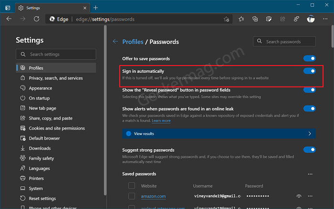Open New tab page settings
Viewport: 334px width, 209px height.
tap(56, 108)
